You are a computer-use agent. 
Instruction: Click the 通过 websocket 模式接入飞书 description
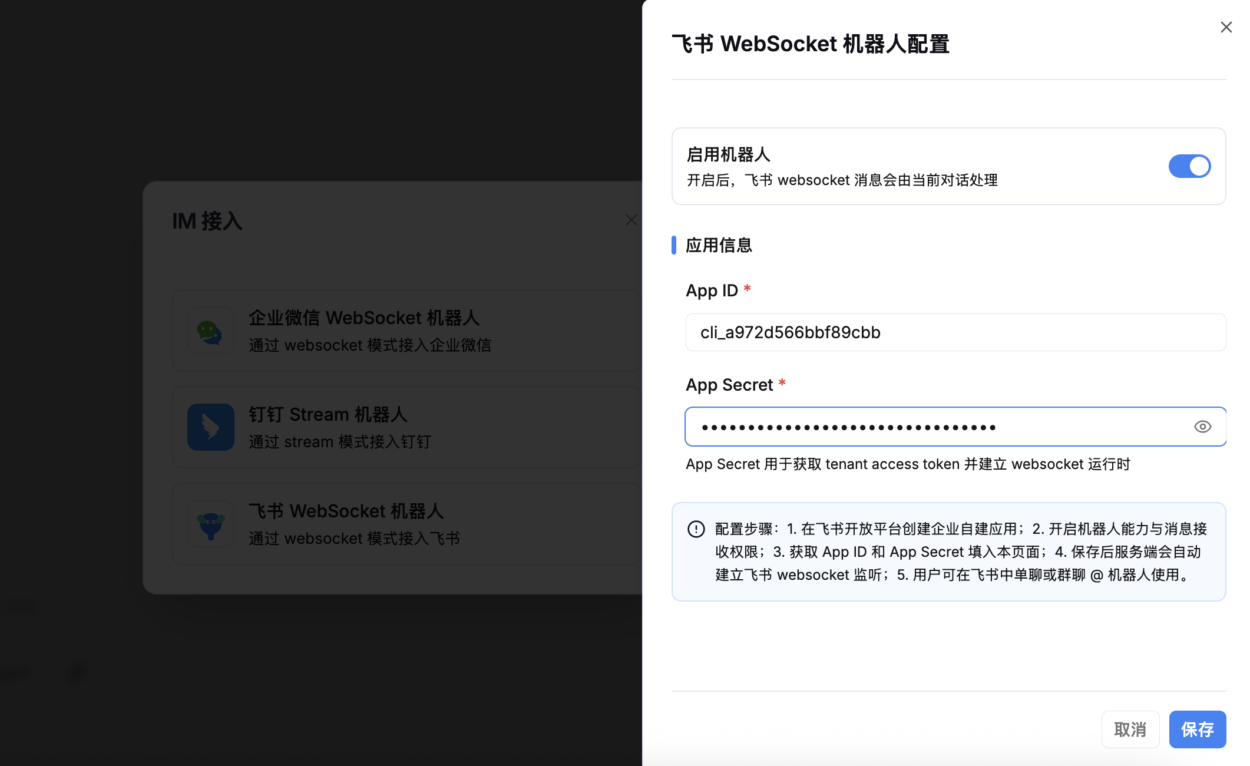(x=354, y=539)
